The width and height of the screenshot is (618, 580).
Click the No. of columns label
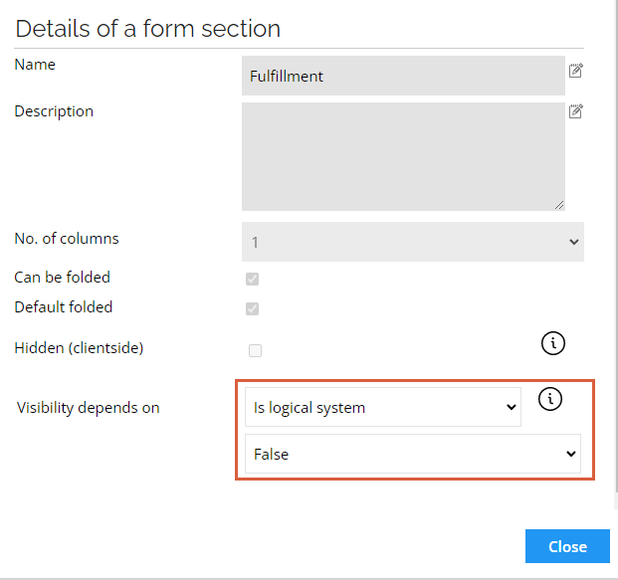coord(67,239)
